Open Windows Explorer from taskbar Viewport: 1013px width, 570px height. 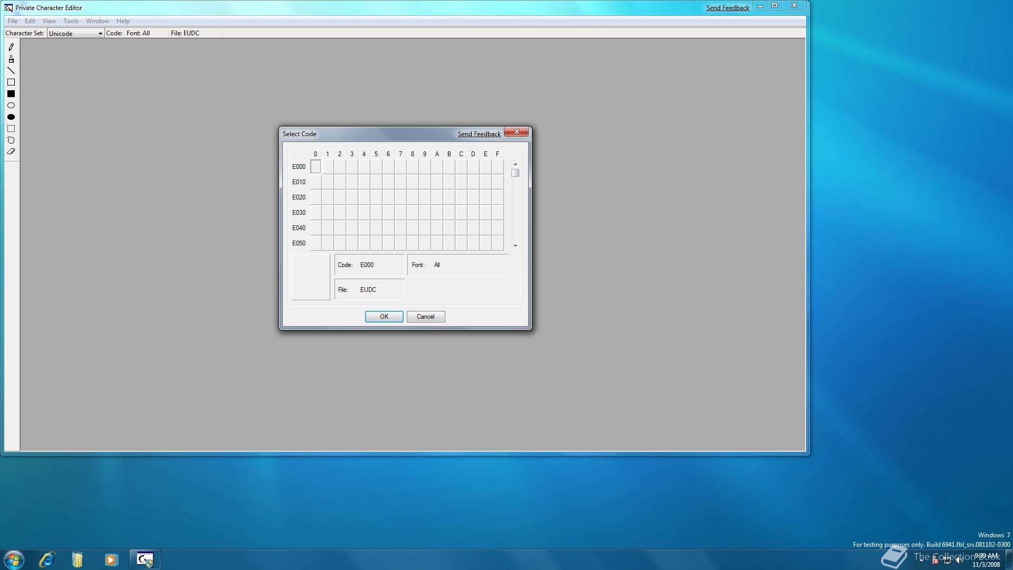pyautogui.click(x=78, y=559)
